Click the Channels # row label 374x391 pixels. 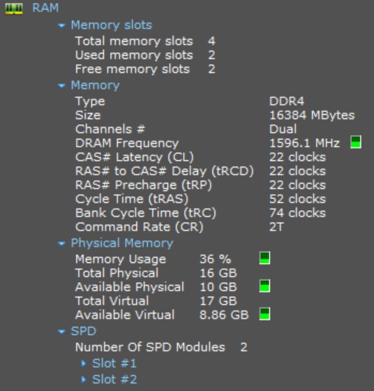110,129
